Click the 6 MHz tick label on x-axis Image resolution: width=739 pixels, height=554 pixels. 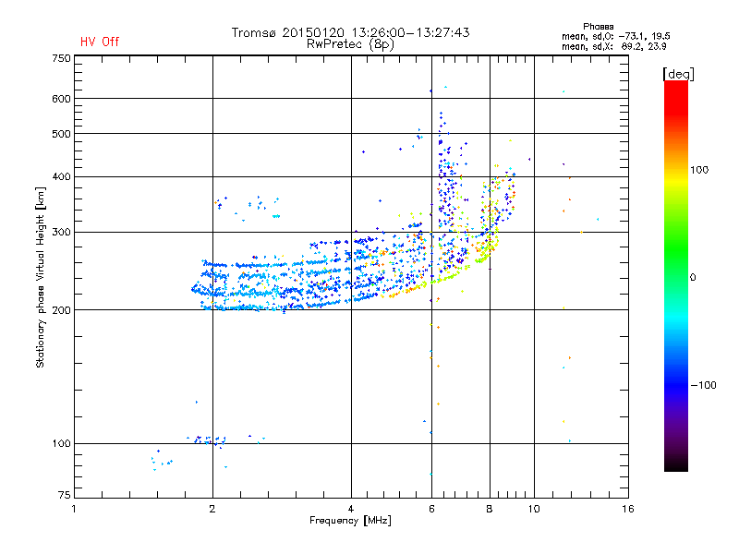click(x=430, y=509)
